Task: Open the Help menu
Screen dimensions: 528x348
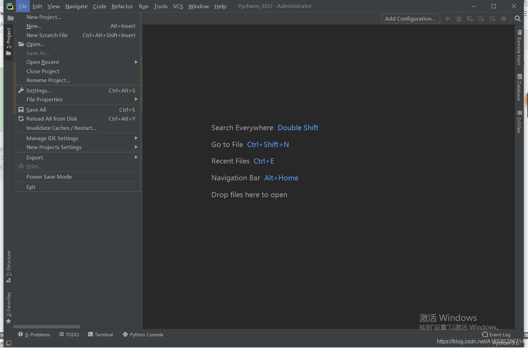Action: pos(220,6)
